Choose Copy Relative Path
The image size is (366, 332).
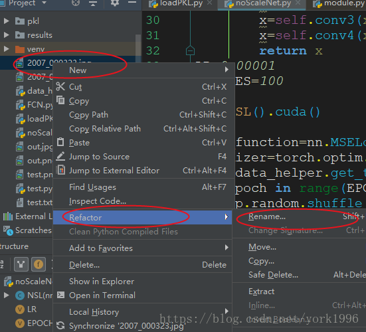coord(143,129)
